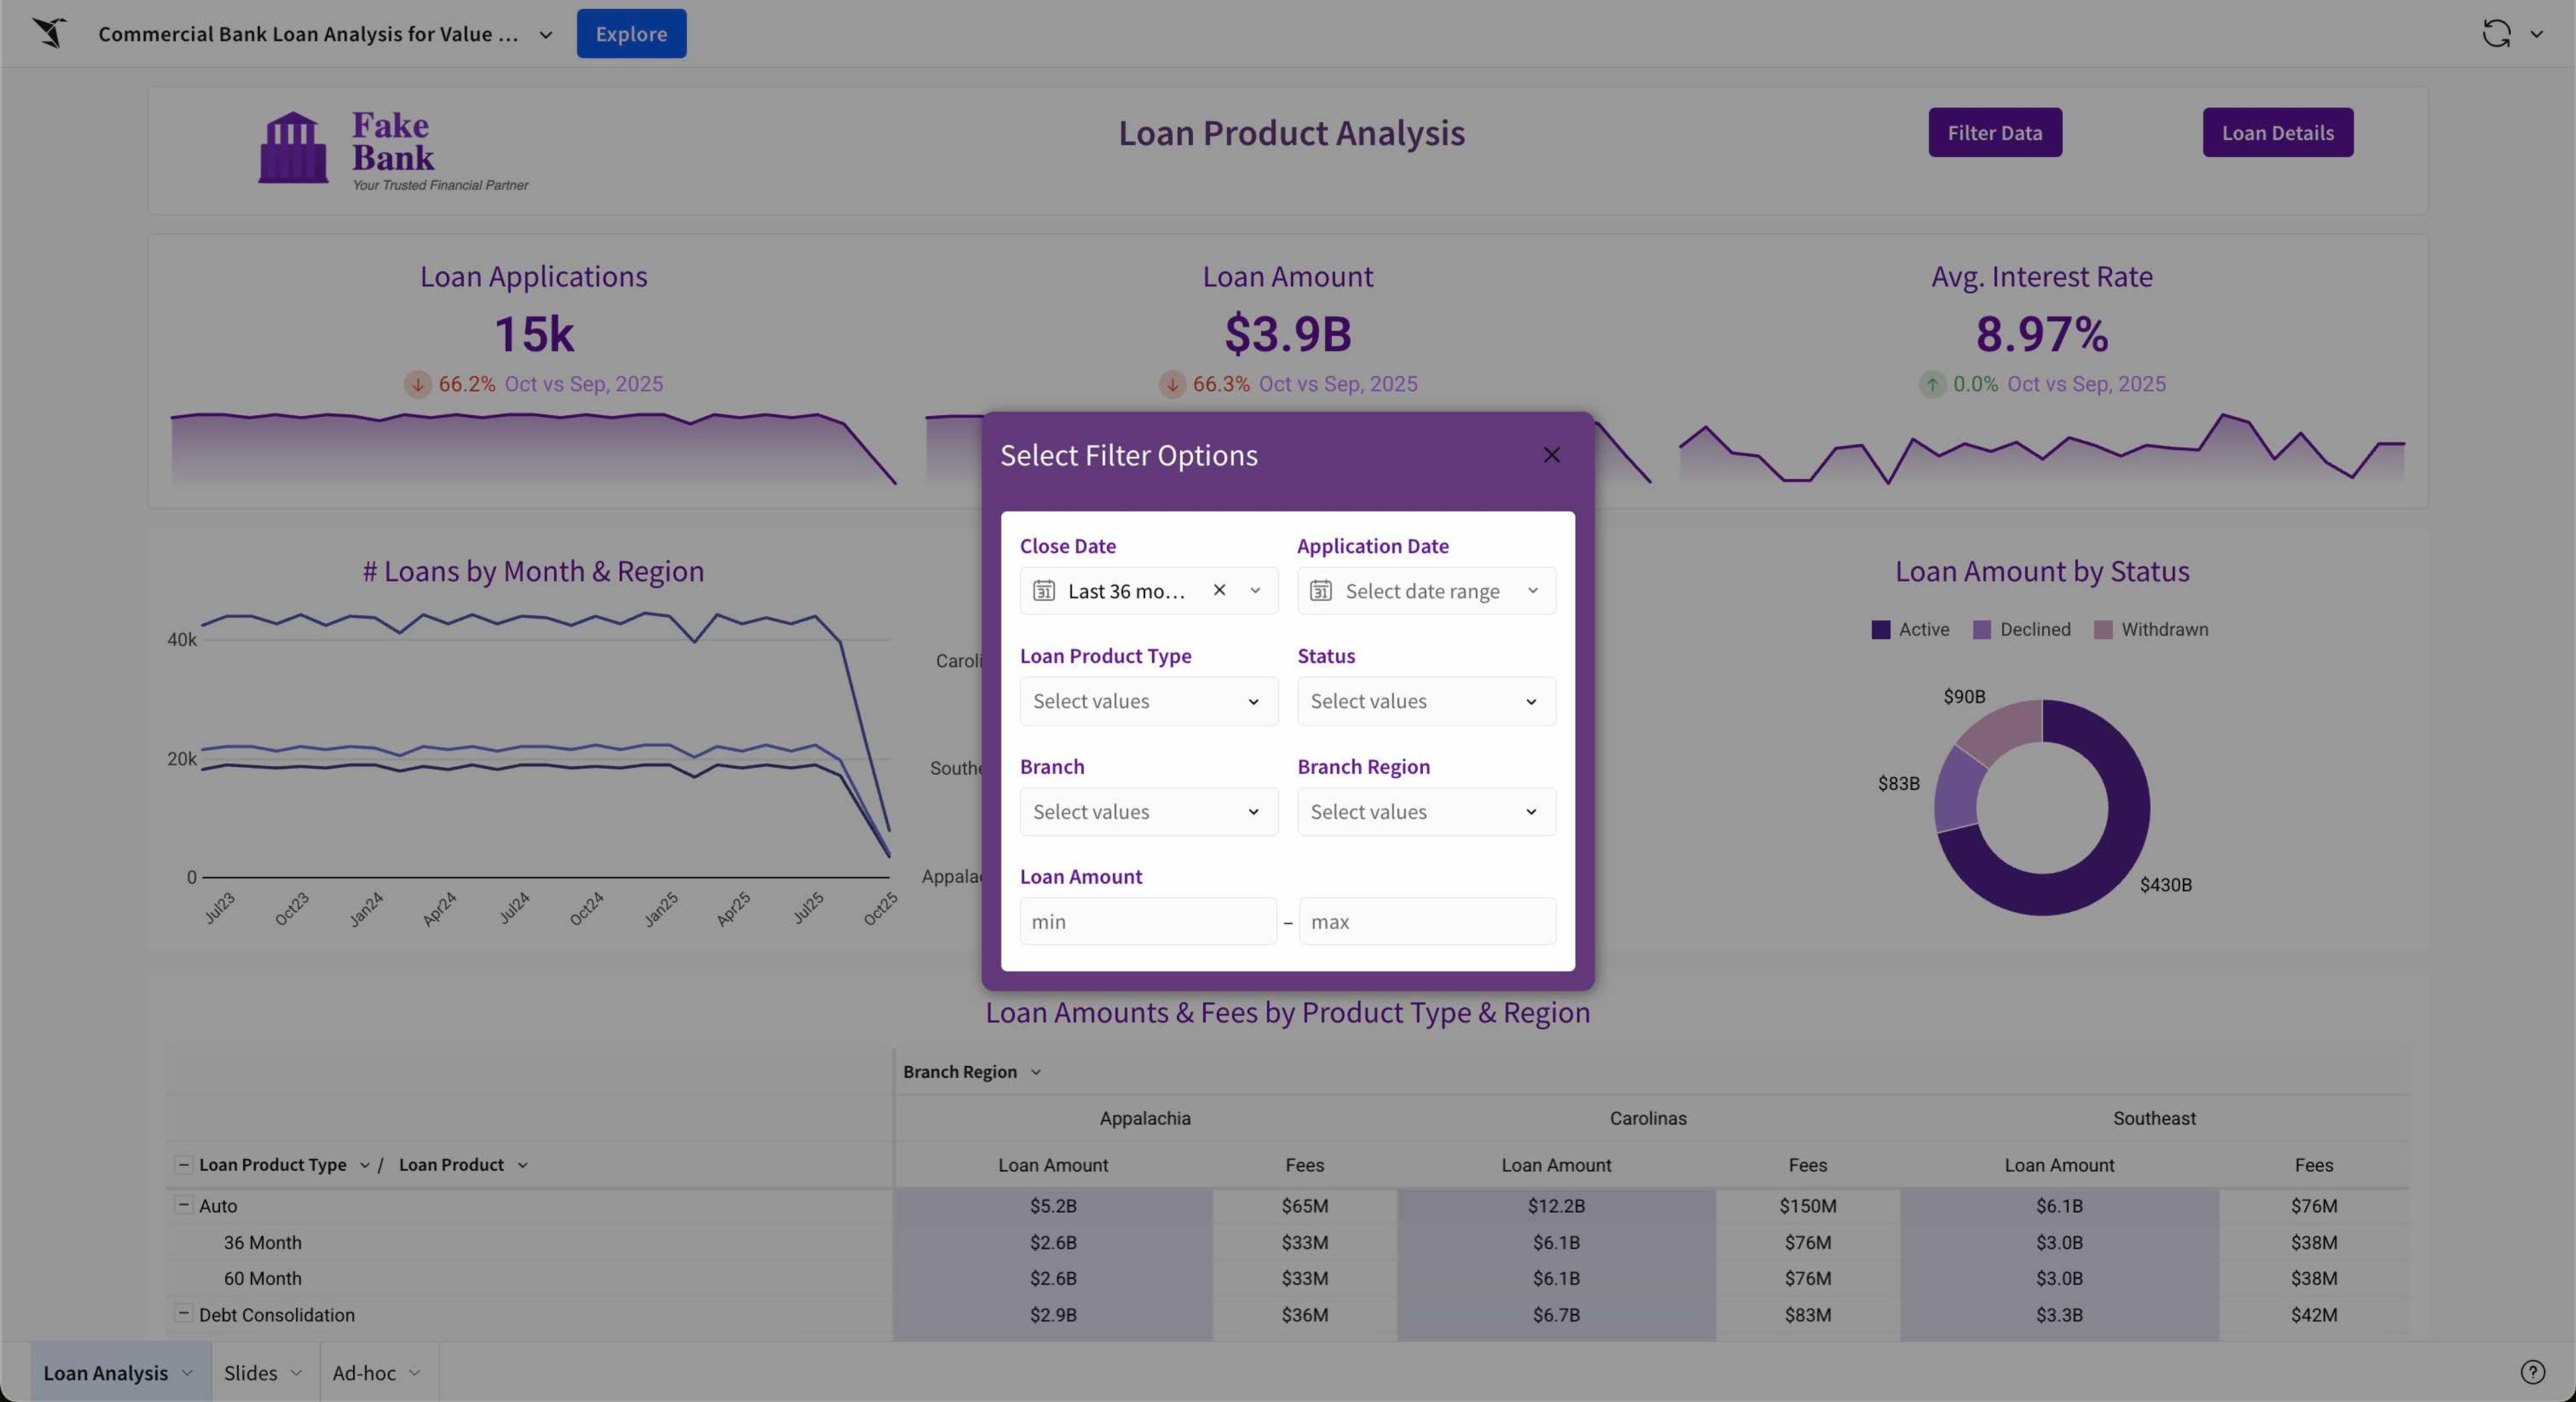Open the Loan Product Type select values dropdown
Viewport: 2576px width, 1402px height.
pyautogui.click(x=1148, y=701)
